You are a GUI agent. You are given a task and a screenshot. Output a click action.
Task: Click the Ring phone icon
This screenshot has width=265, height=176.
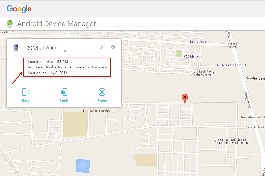26,92
